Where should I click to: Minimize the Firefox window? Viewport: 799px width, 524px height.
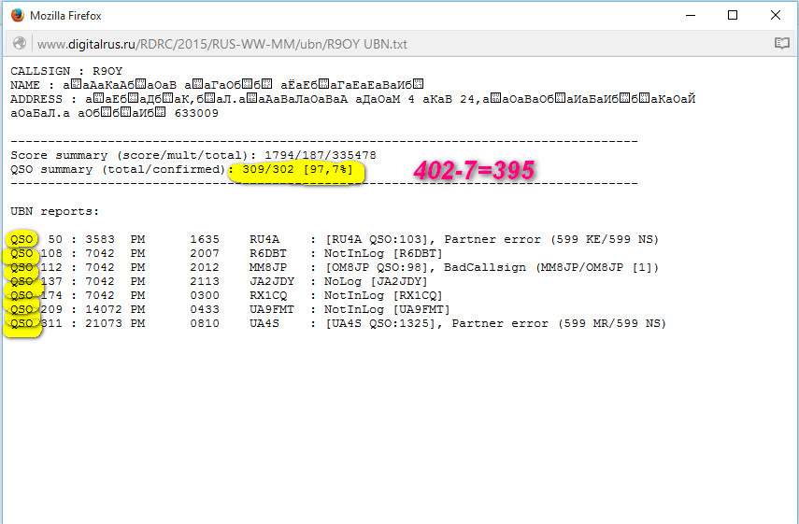(691, 15)
